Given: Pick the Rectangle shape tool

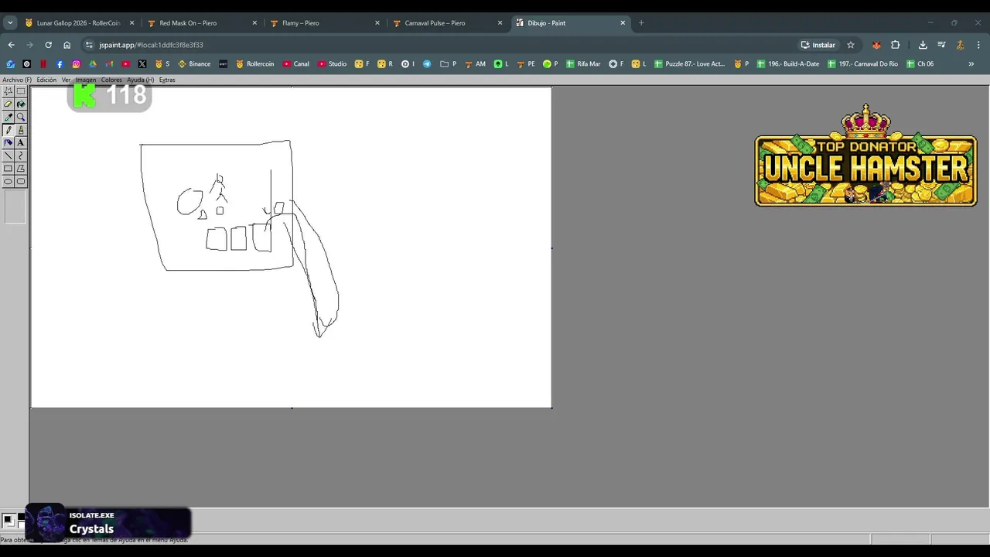Looking at the screenshot, I should [8, 169].
